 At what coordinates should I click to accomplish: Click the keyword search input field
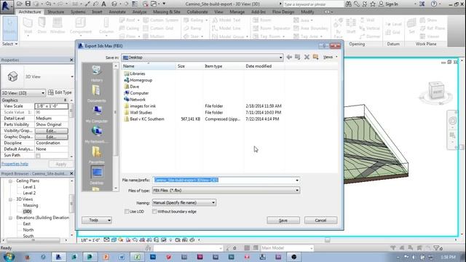click(313, 4)
